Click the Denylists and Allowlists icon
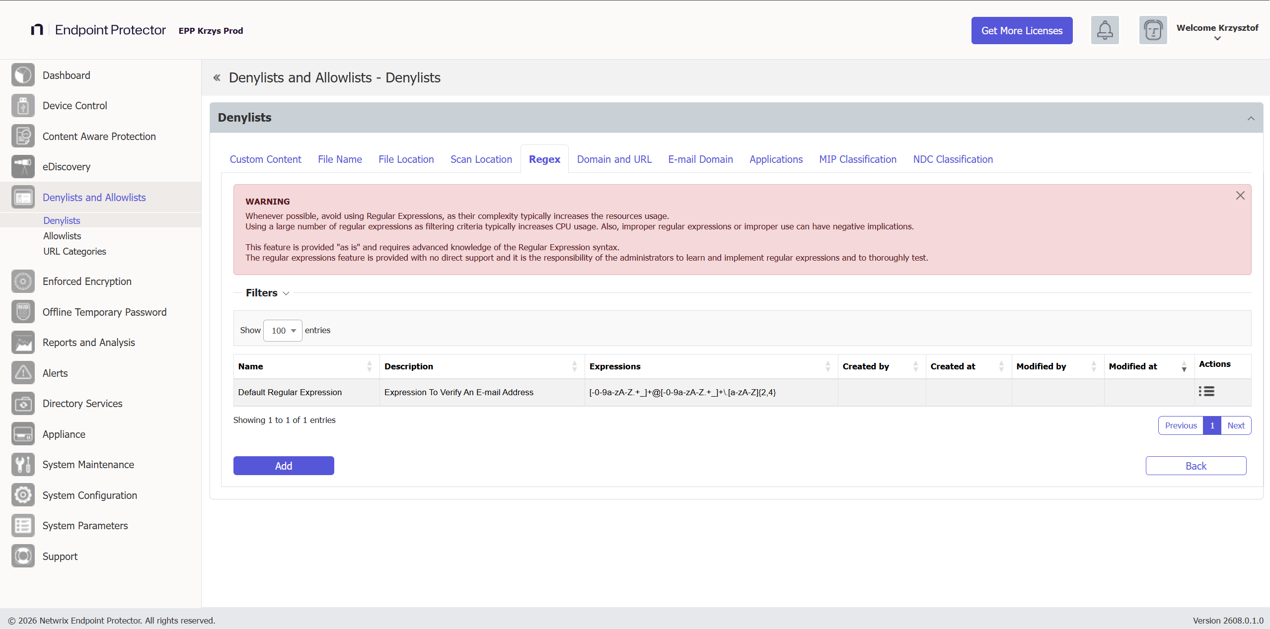The width and height of the screenshot is (1270, 629). tap(23, 198)
